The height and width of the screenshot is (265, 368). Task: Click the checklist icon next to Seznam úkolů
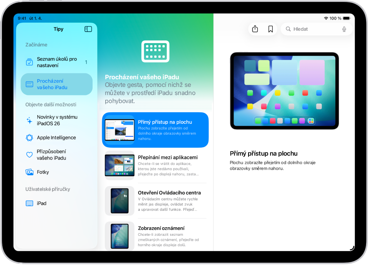[x=29, y=62]
